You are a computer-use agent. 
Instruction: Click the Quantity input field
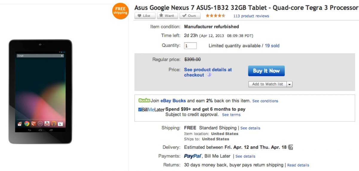pyautogui.click(x=190, y=46)
